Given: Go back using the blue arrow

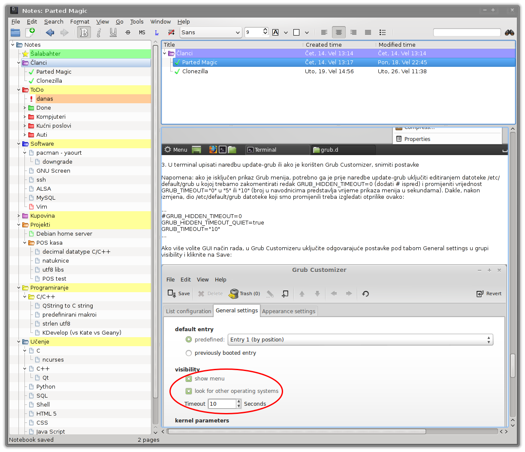Looking at the screenshot, I should click(x=50, y=33).
